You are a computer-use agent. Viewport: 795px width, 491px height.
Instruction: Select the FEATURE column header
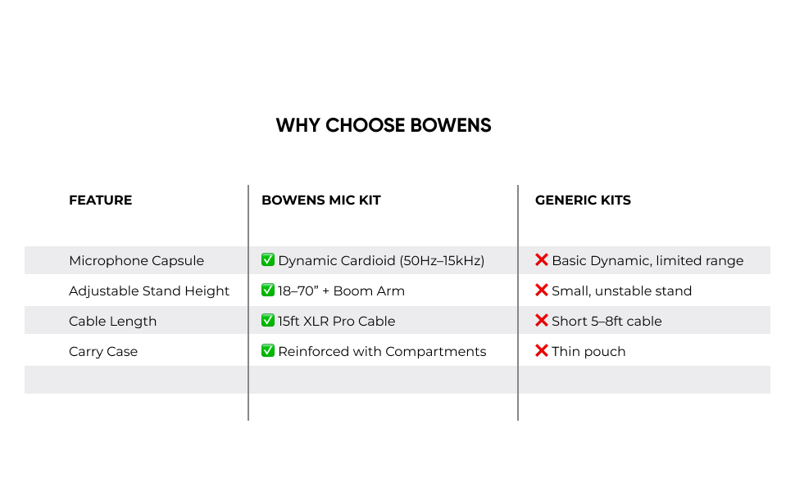point(100,200)
